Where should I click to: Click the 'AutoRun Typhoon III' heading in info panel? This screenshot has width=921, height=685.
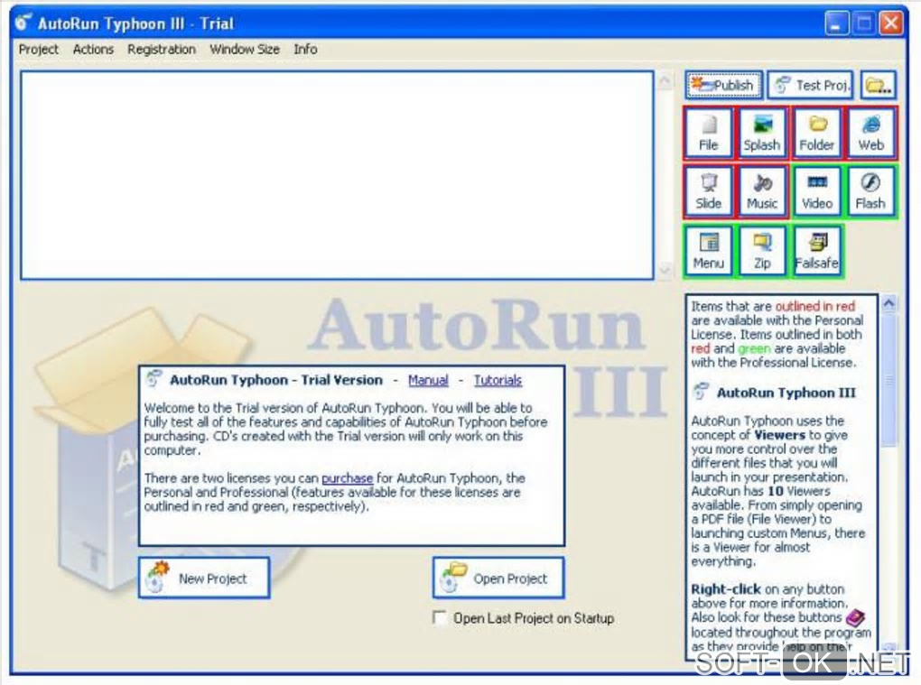pyautogui.click(x=786, y=393)
